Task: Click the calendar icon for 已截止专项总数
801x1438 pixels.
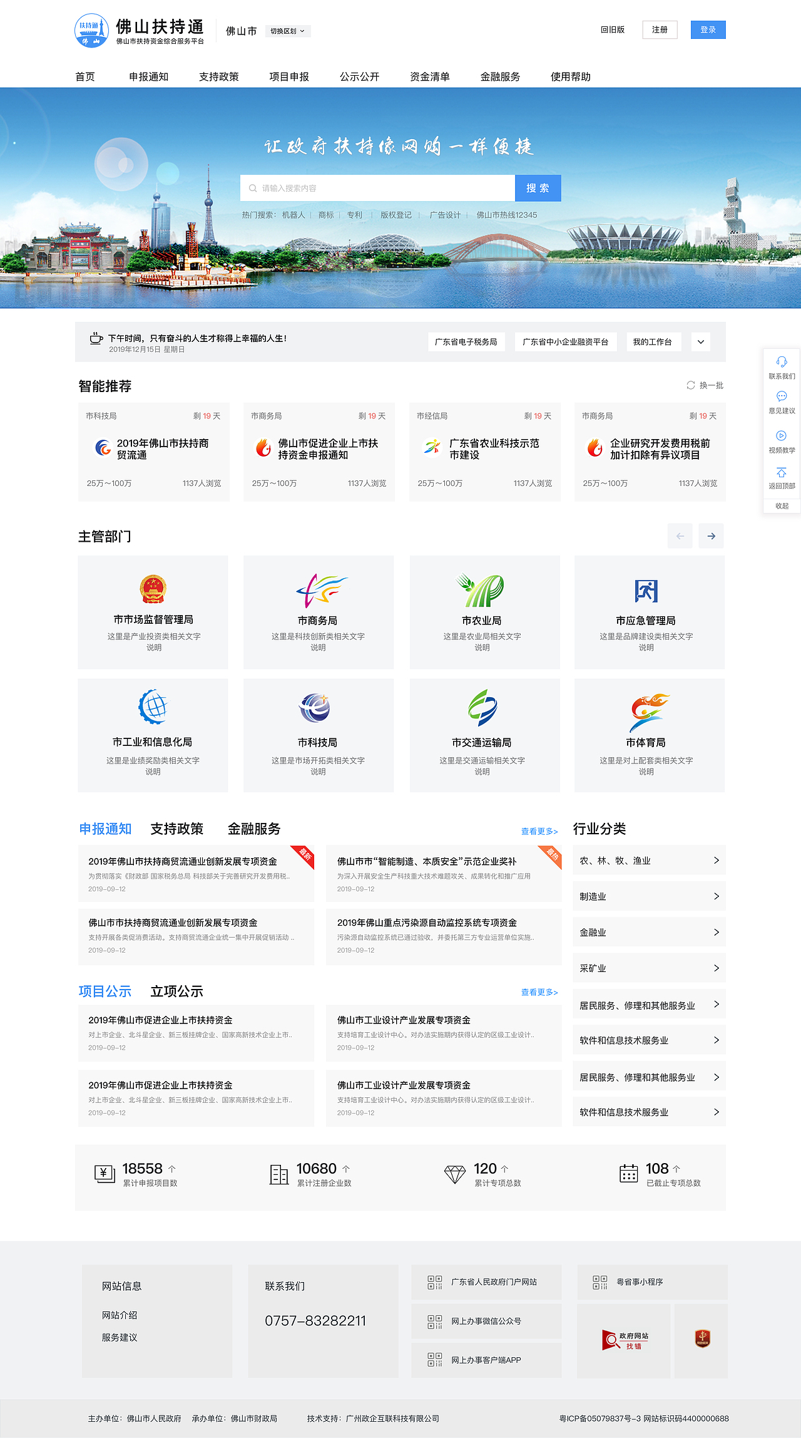Action: click(629, 1173)
